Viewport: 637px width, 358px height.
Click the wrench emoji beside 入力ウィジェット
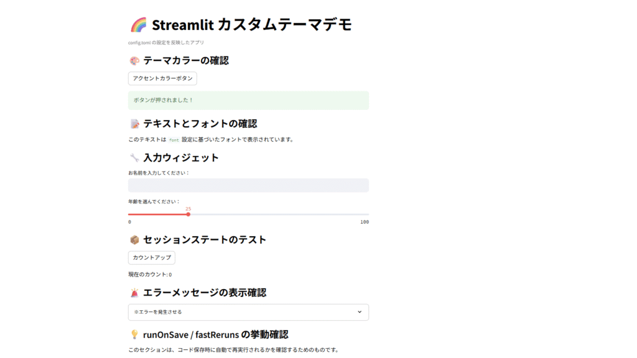tap(134, 158)
